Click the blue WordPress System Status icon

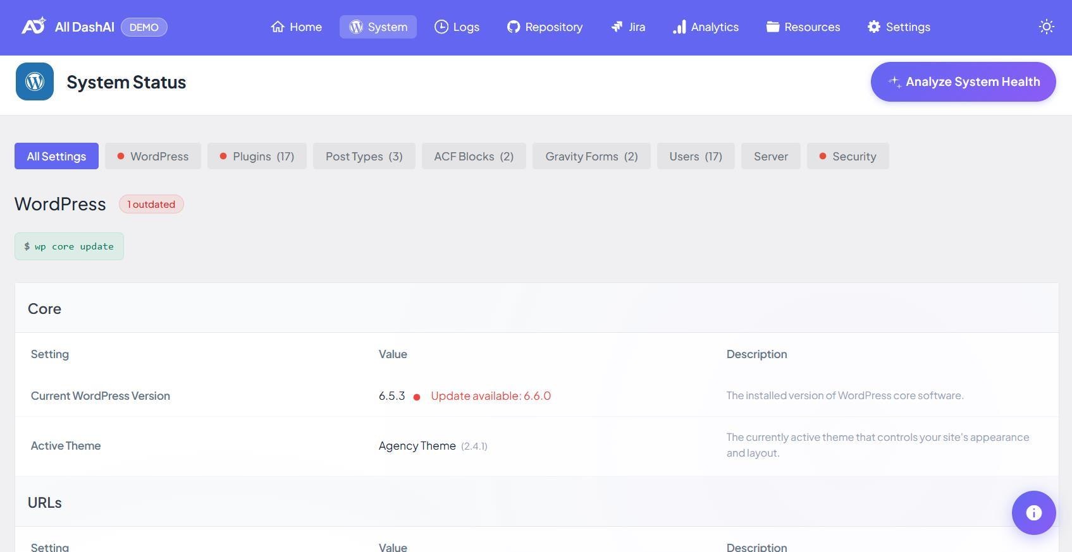point(35,81)
